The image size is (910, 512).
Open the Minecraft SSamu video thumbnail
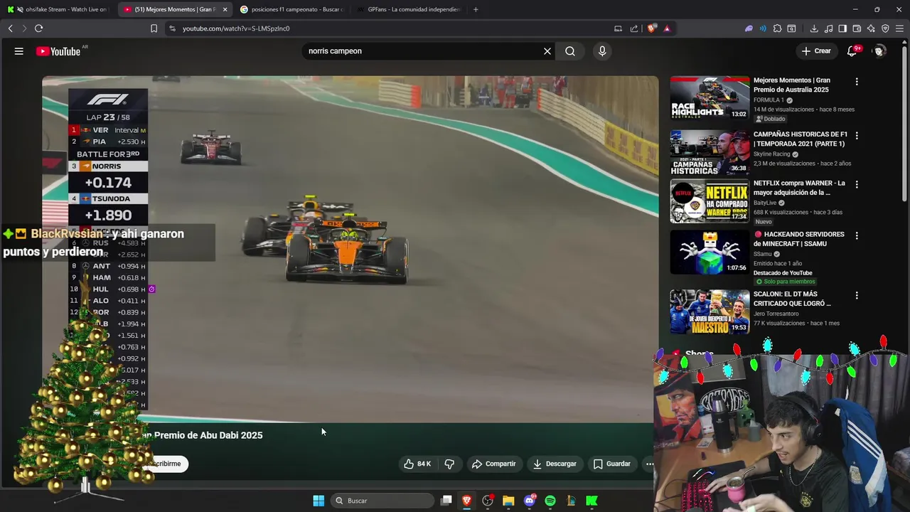tap(710, 252)
